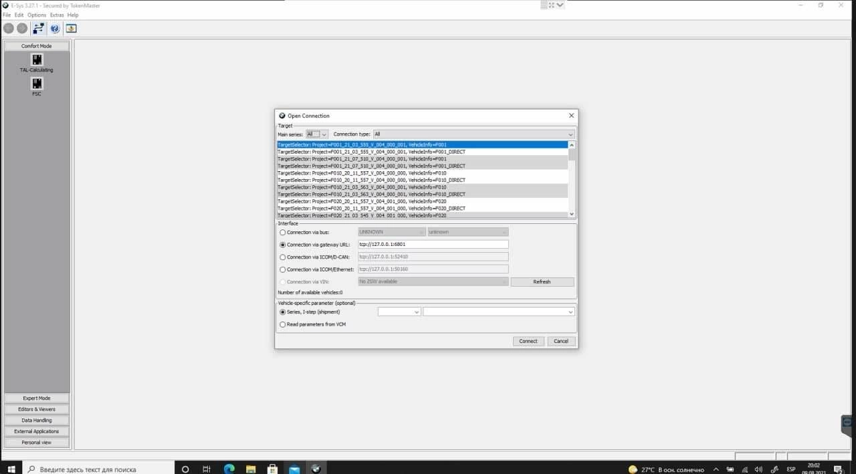The image size is (856, 474).
Task: Click the target list scrollbar up arrow
Action: (571, 145)
